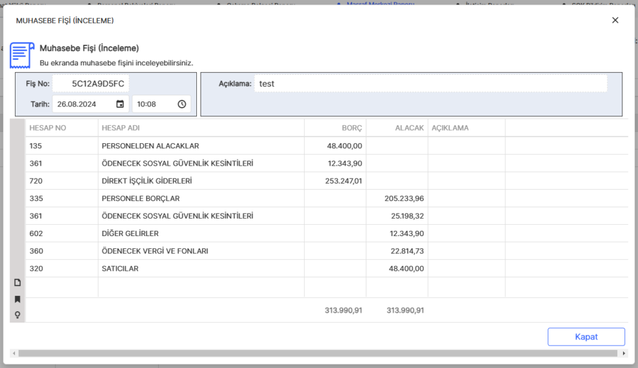Image resolution: width=638 pixels, height=368 pixels.
Task: Click the Fiş No field 5C12A9D5FC
Action: (91, 83)
